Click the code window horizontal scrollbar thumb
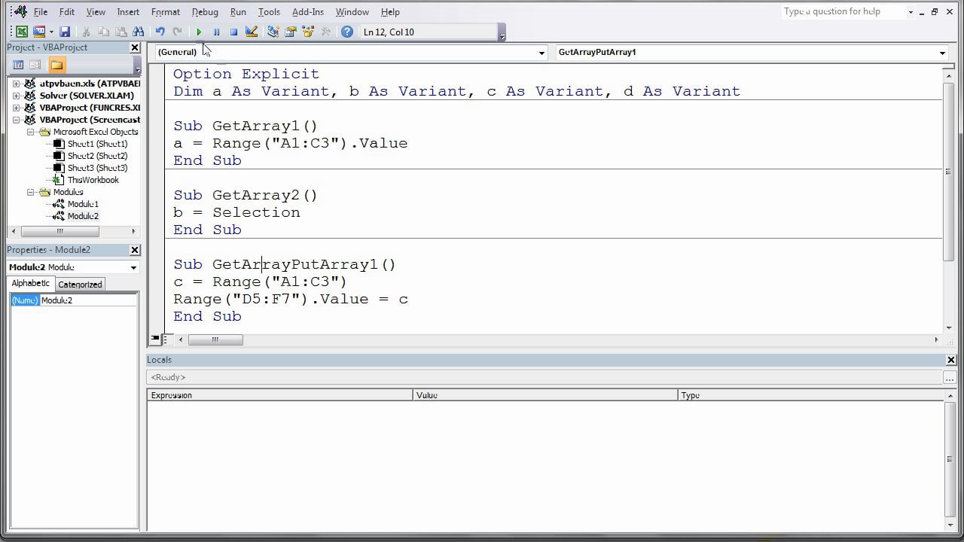 coord(215,340)
